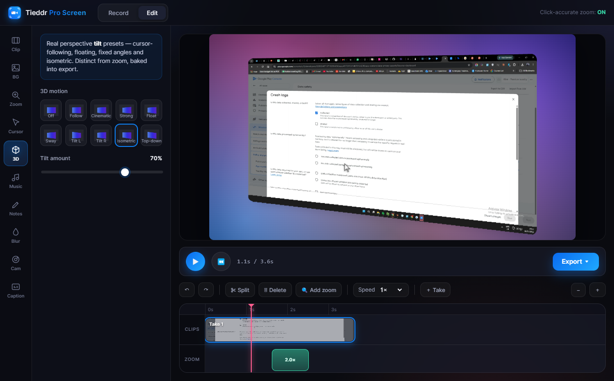Click the 0s mark on timeline ruler
The image size is (614, 381).
(210, 309)
